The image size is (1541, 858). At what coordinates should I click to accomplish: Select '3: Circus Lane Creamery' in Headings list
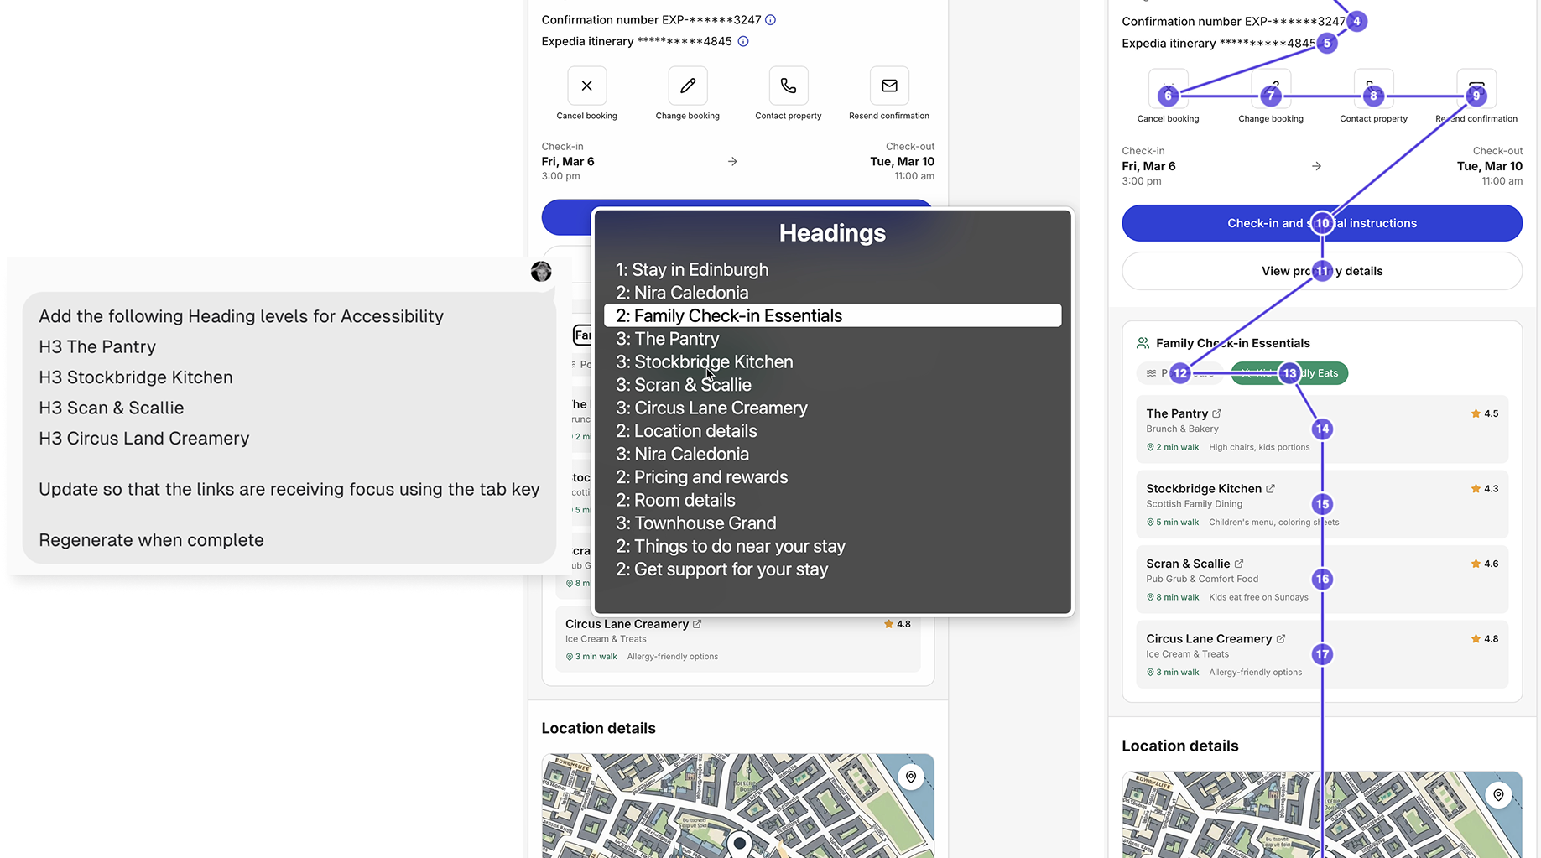tap(711, 408)
